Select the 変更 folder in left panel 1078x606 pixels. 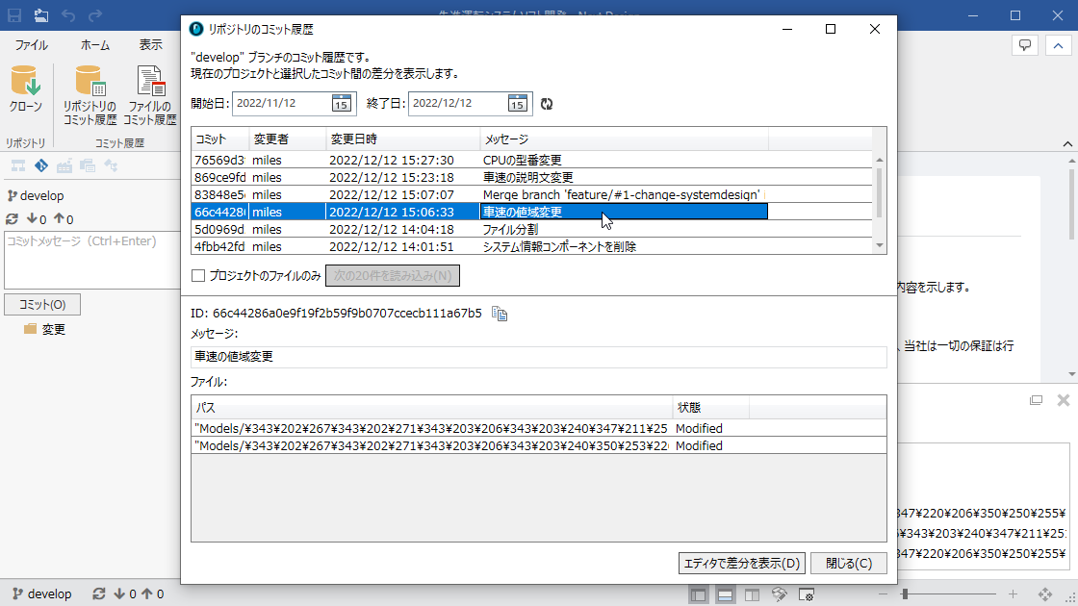(44, 330)
